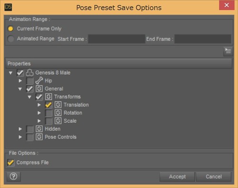The image size is (238, 188).
Task: Check the Rotation checkbox
Action: pos(49,113)
